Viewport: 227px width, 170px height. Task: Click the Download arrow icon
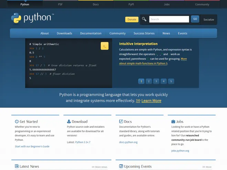tap(69, 122)
